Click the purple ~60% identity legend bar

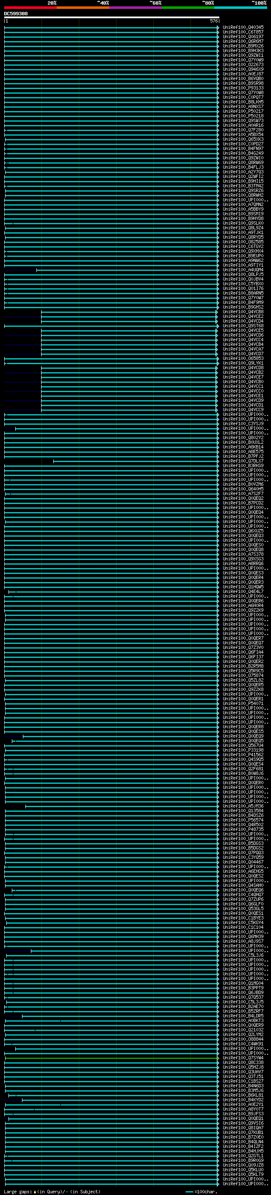(x=136, y=8)
